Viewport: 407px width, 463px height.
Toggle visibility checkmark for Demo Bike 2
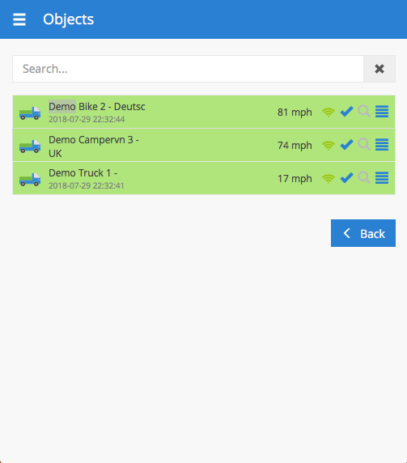[346, 112]
